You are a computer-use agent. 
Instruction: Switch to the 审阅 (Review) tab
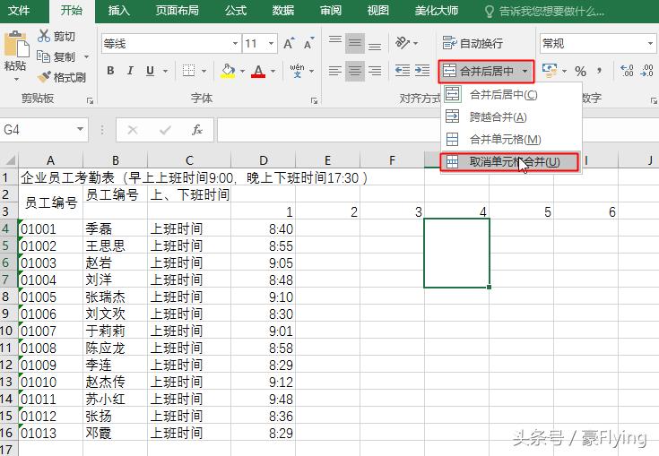pyautogui.click(x=330, y=10)
